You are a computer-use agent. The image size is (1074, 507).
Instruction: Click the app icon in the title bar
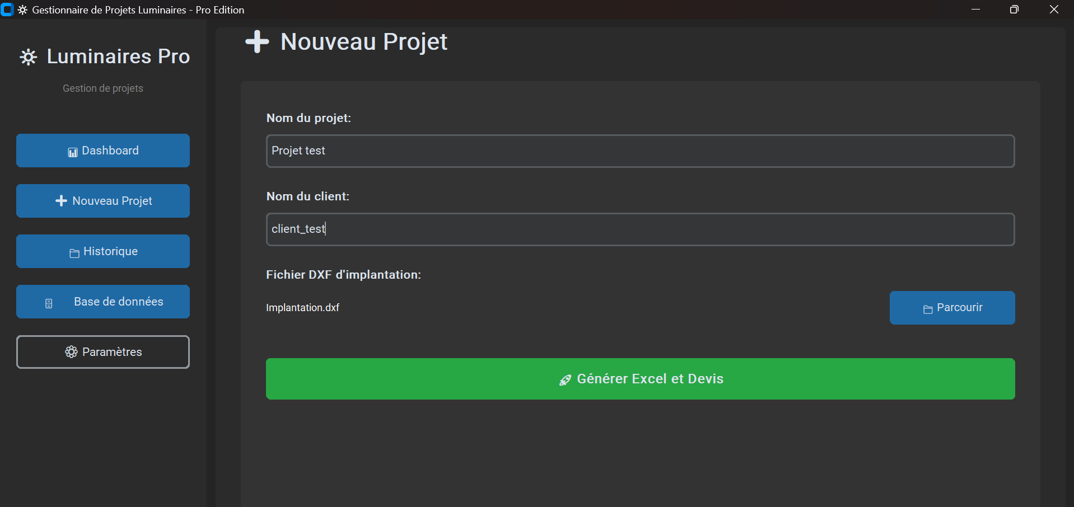pyautogui.click(x=7, y=10)
